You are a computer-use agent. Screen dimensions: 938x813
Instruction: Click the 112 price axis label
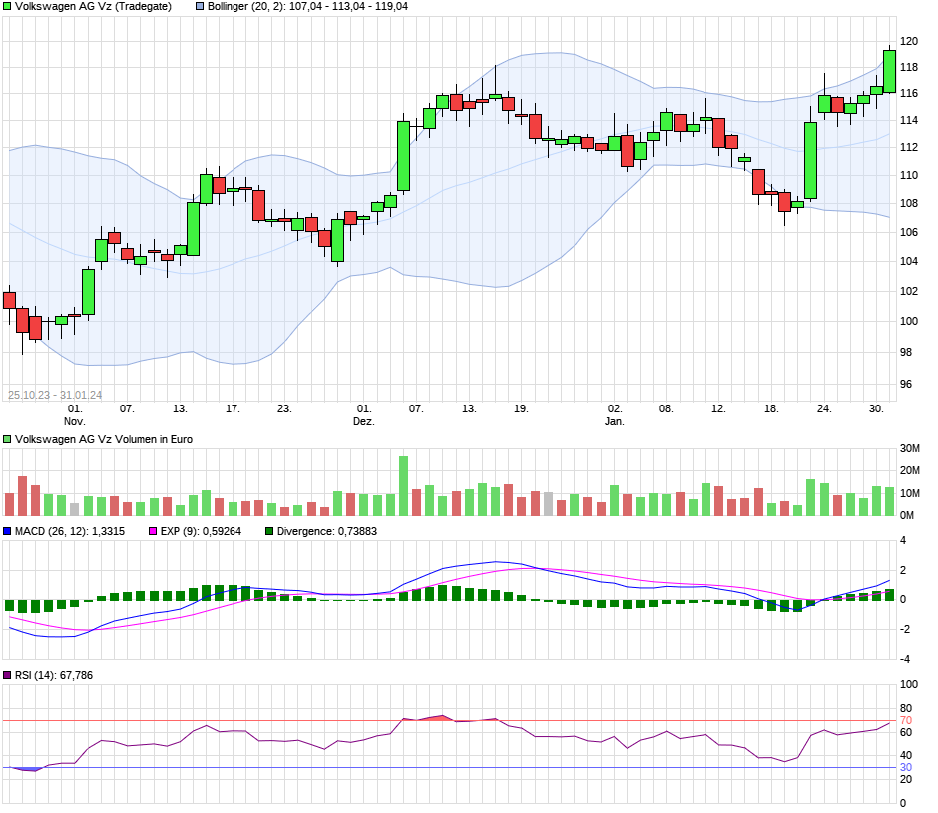909,147
